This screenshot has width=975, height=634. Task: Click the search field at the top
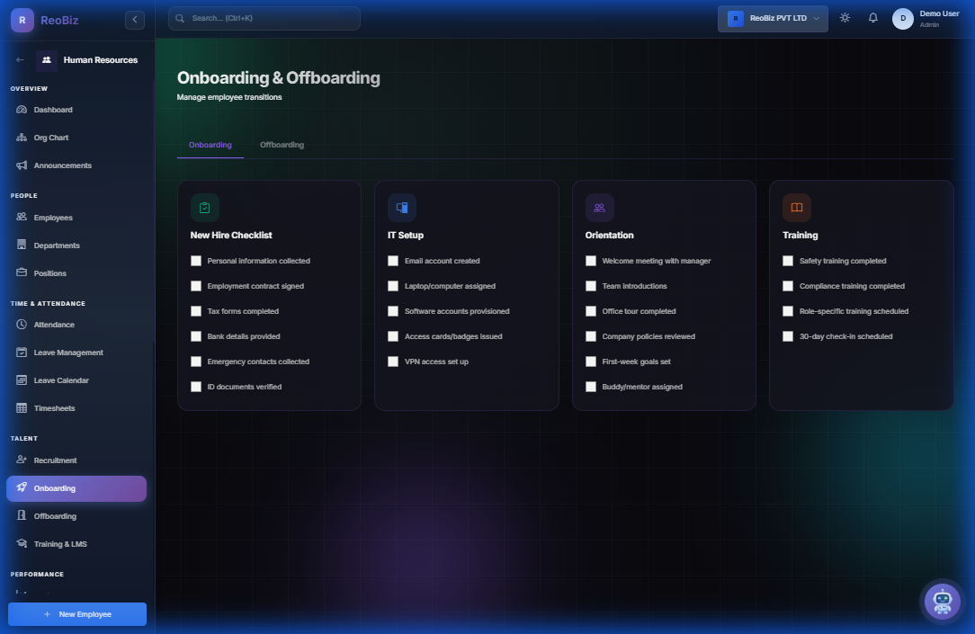264,18
